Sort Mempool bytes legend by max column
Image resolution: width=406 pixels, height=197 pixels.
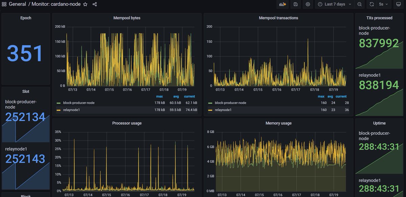pos(160,96)
